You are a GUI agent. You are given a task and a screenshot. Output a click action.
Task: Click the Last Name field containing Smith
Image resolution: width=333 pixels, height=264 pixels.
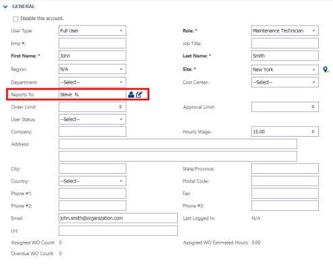coord(285,56)
